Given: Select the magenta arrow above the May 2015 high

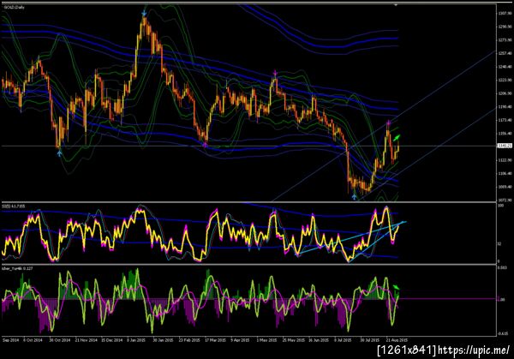Looking at the screenshot, I should pyautogui.click(x=275, y=73).
